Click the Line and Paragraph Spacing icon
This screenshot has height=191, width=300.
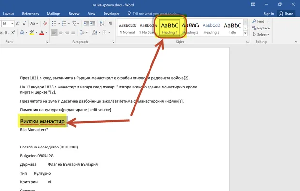(x=82, y=32)
